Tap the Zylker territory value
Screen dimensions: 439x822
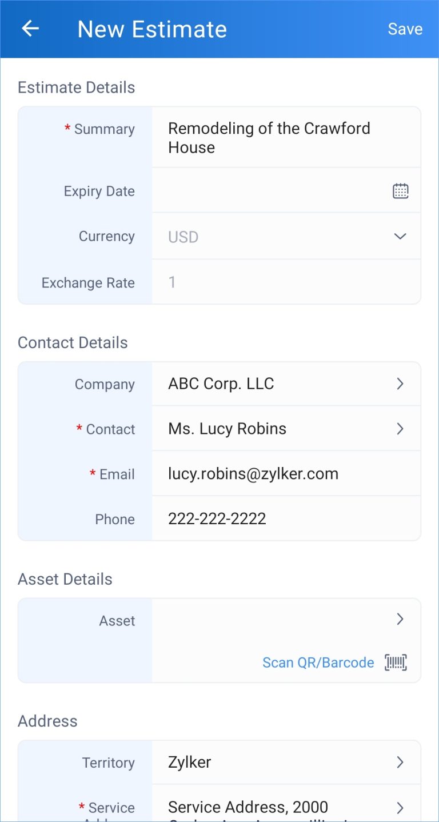pyautogui.click(x=190, y=762)
